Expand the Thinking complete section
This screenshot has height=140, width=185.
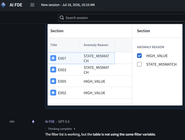[x=61, y=129]
